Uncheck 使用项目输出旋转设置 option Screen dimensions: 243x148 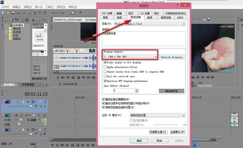click(103, 107)
